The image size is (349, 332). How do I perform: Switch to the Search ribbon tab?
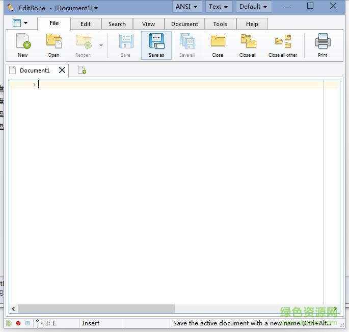click(117, 24)
